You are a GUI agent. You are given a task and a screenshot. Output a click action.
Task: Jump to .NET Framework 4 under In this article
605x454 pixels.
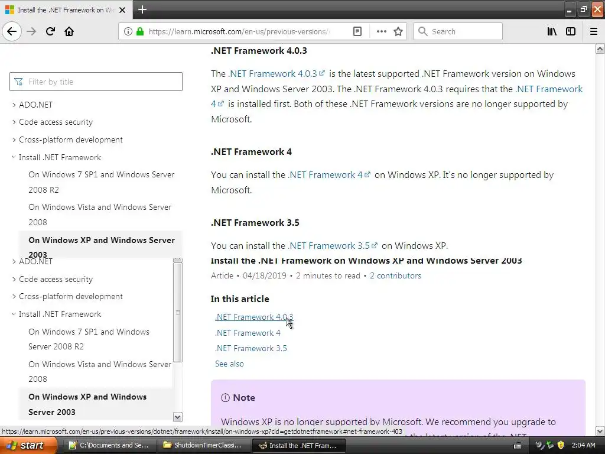[x=248, y=333]
